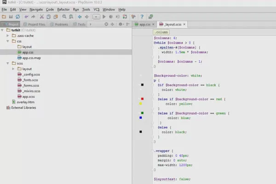Click the Replace toolbar icon
This screenshot has height=184, width=276.
coord(71,17)
